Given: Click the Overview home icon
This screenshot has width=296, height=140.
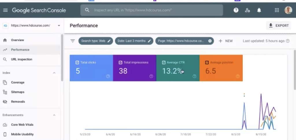Looking at the screenshot, I should click(x=5, y=40).
